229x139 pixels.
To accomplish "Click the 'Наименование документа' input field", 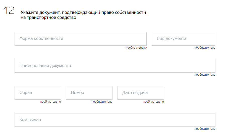I will [115, 66].
